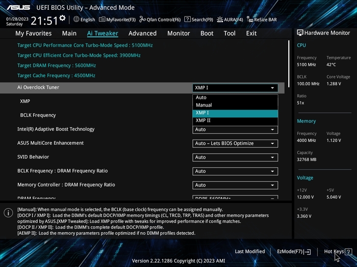Expand ASUS MultiCore Enhancement dropdown

pyautogui.click(x=235, y=144)
